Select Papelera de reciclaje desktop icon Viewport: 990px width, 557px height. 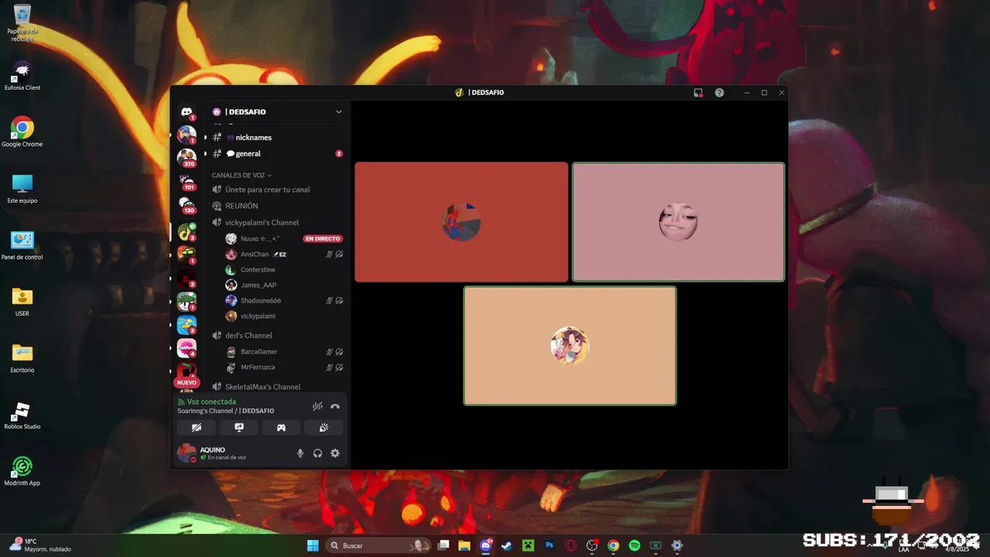tap(22, 23)
